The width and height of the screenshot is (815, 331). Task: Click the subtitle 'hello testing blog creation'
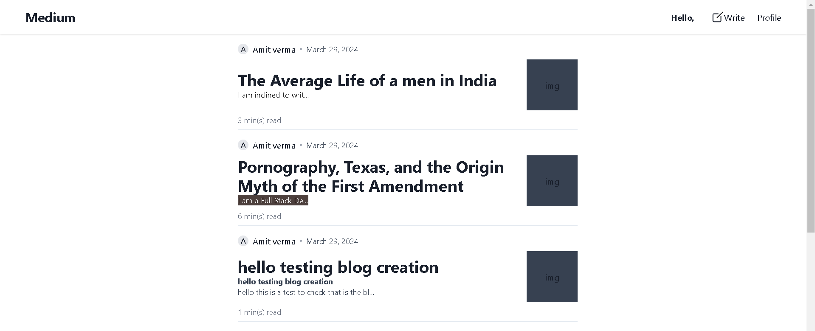(285, 281)
